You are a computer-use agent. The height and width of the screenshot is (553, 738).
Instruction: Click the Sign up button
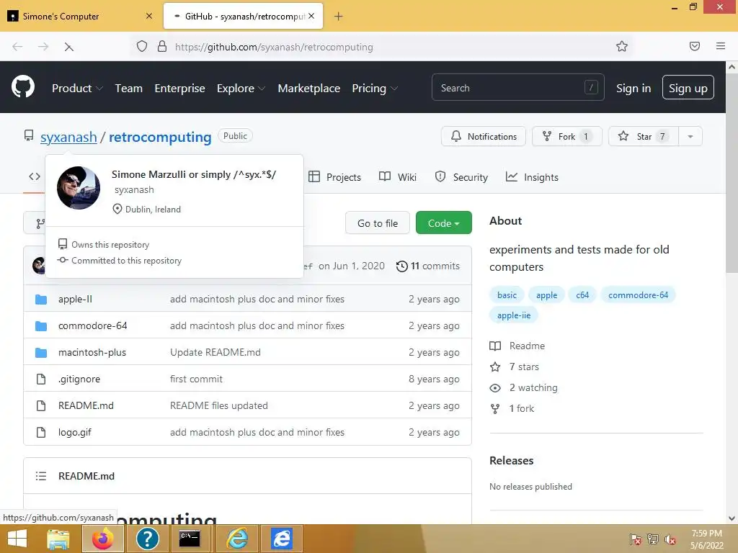click(x=688, y=87)
